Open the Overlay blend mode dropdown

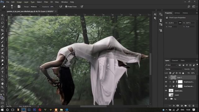(174, 69)
